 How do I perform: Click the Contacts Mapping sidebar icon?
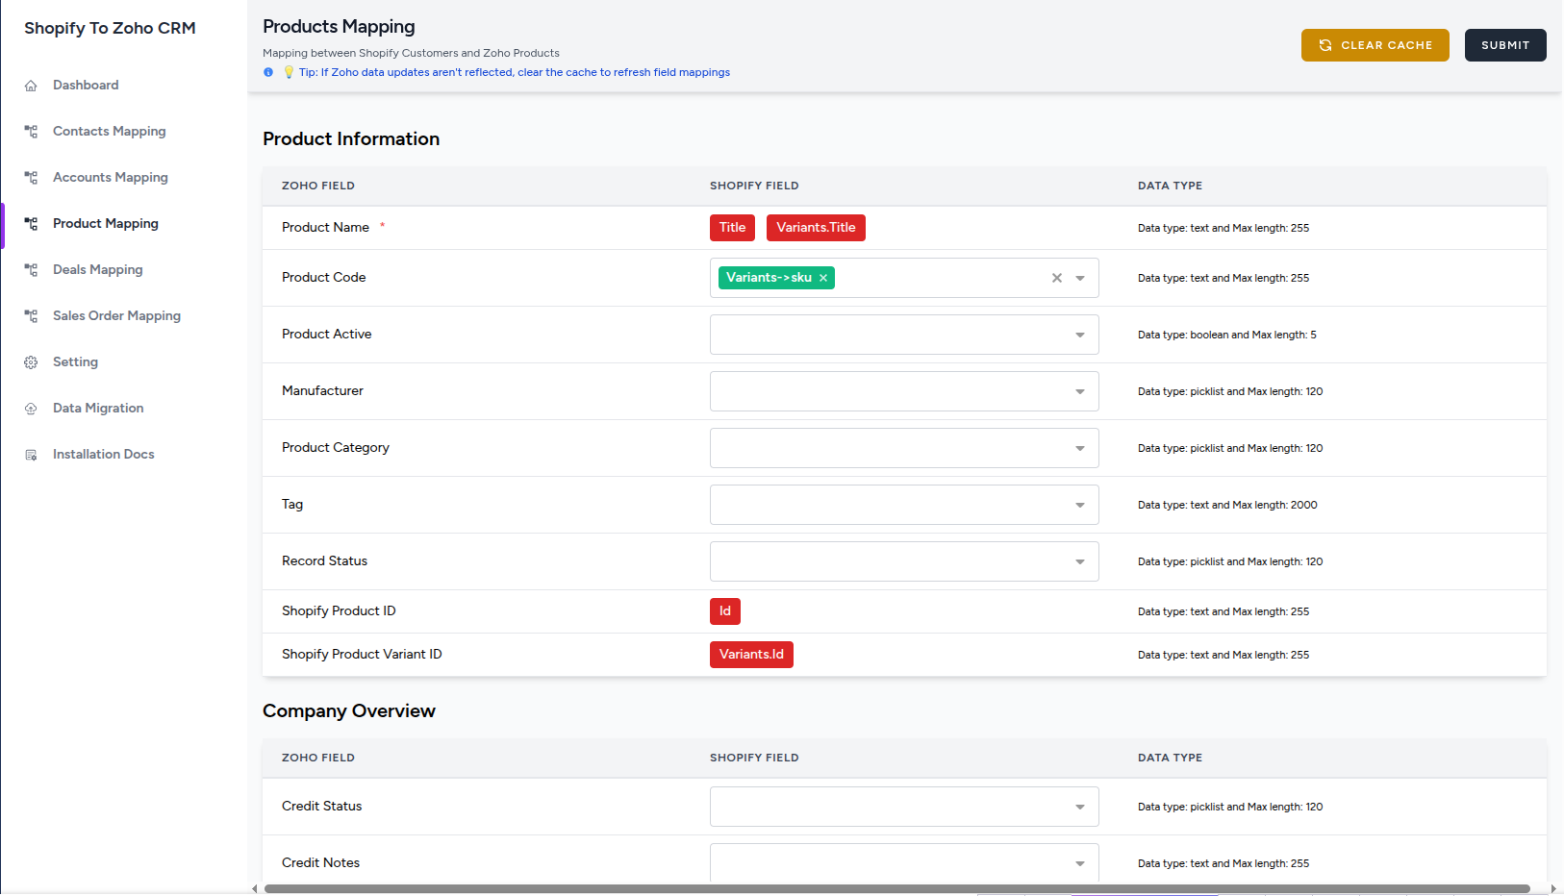(31, 132)
